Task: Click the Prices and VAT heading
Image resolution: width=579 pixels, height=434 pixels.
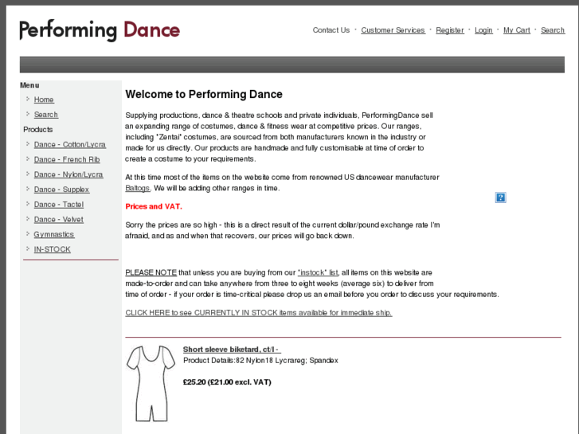Action: point(154,206)
